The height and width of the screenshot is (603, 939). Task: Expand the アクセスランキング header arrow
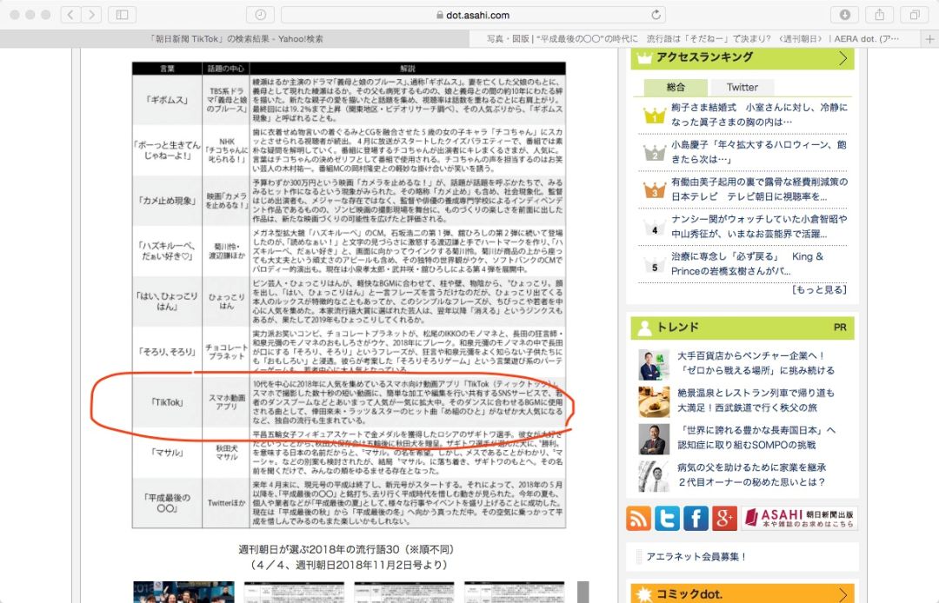click(x=842, y=58)
